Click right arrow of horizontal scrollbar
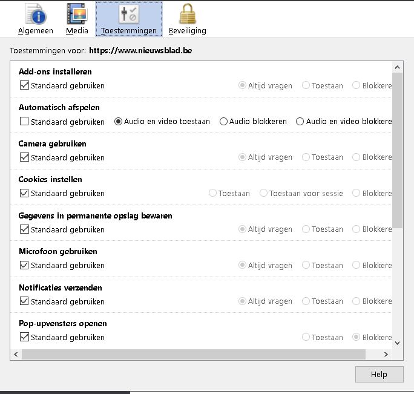 [387, 355]
